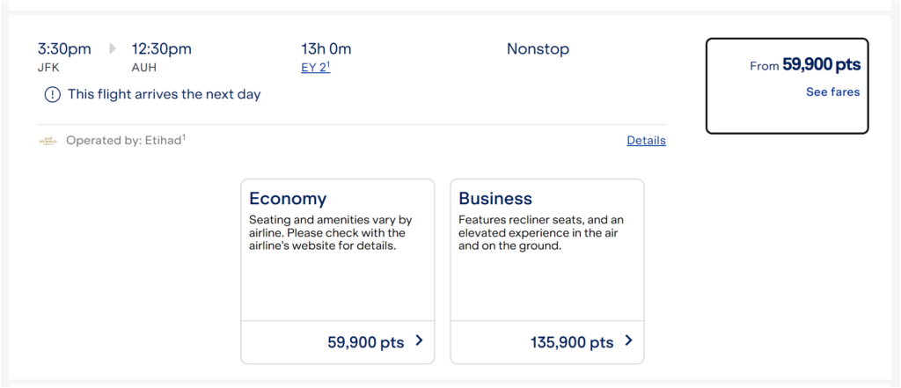Click the 12:30pm AUH arrival time
Viewport: 901px width, 388px height.
161,49
